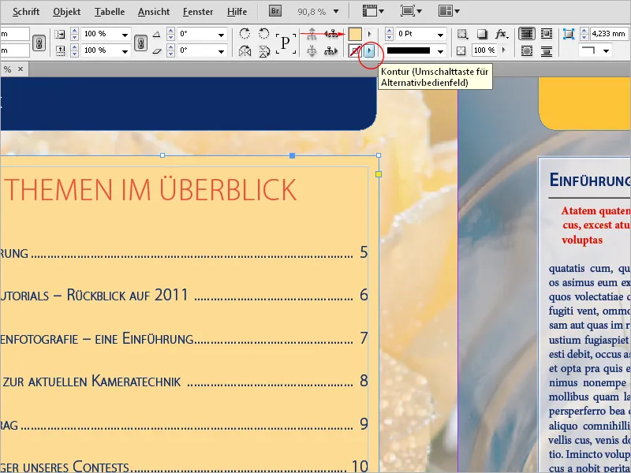Click the rotation angle icon
Image resolution: width=631 pixels, height=473 pixels.
(156, 35)
